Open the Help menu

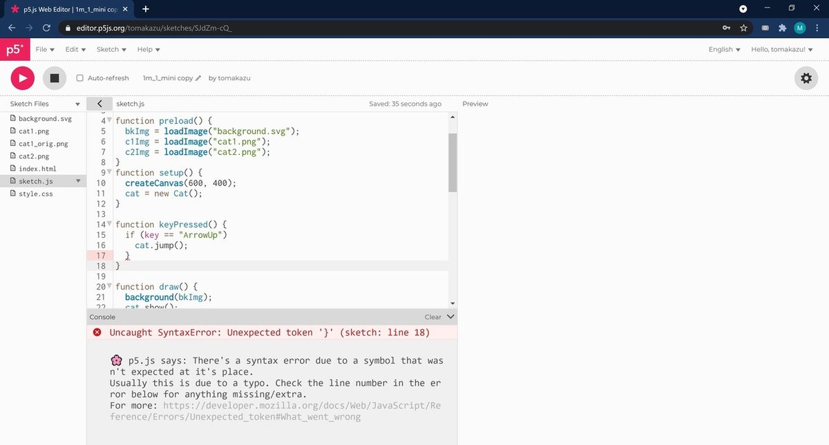(148, 50)
